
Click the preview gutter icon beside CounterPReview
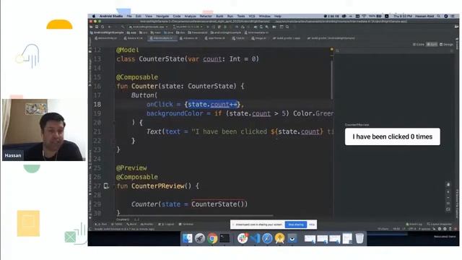pyautogui.click(x=106, y=186)
